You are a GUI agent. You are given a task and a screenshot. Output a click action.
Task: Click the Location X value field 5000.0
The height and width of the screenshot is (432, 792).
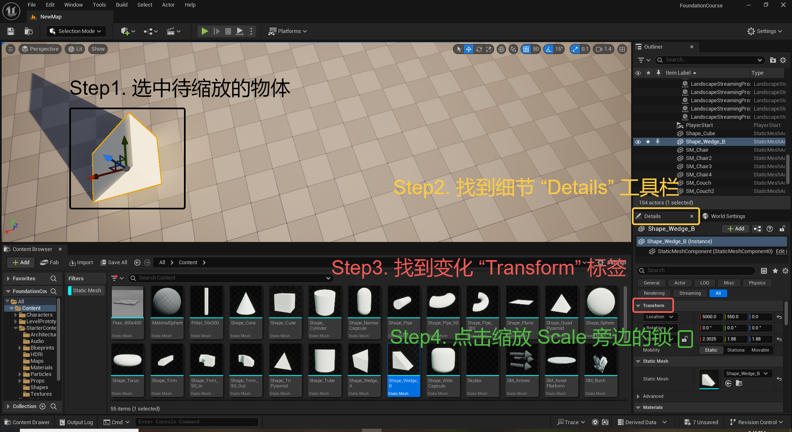[x=711, y=317]
